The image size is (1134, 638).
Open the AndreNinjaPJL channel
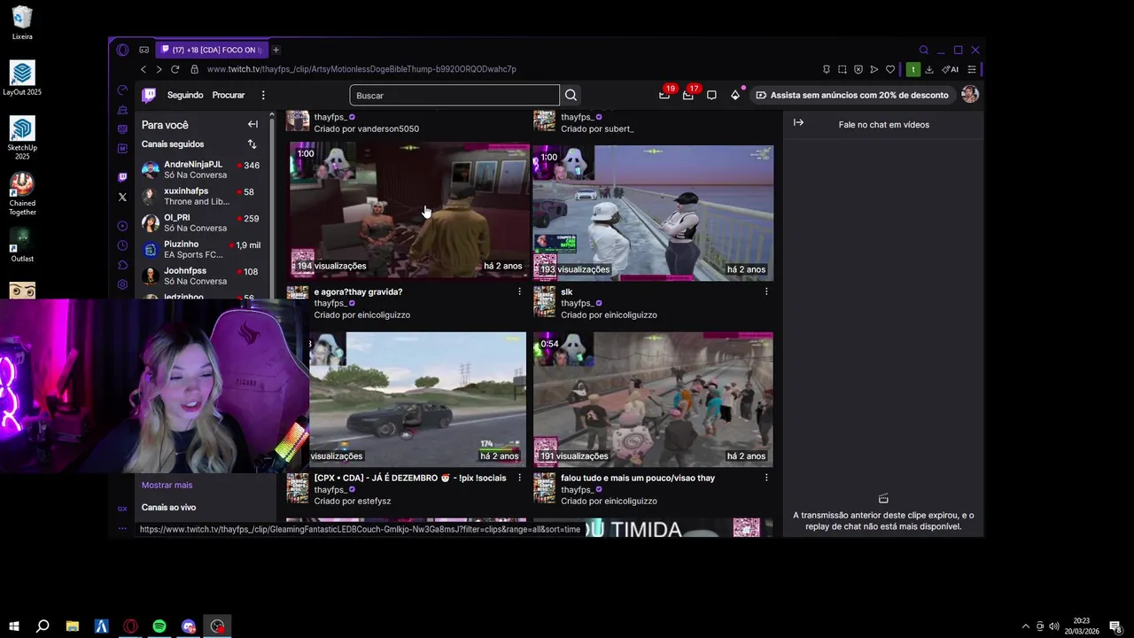205,169
